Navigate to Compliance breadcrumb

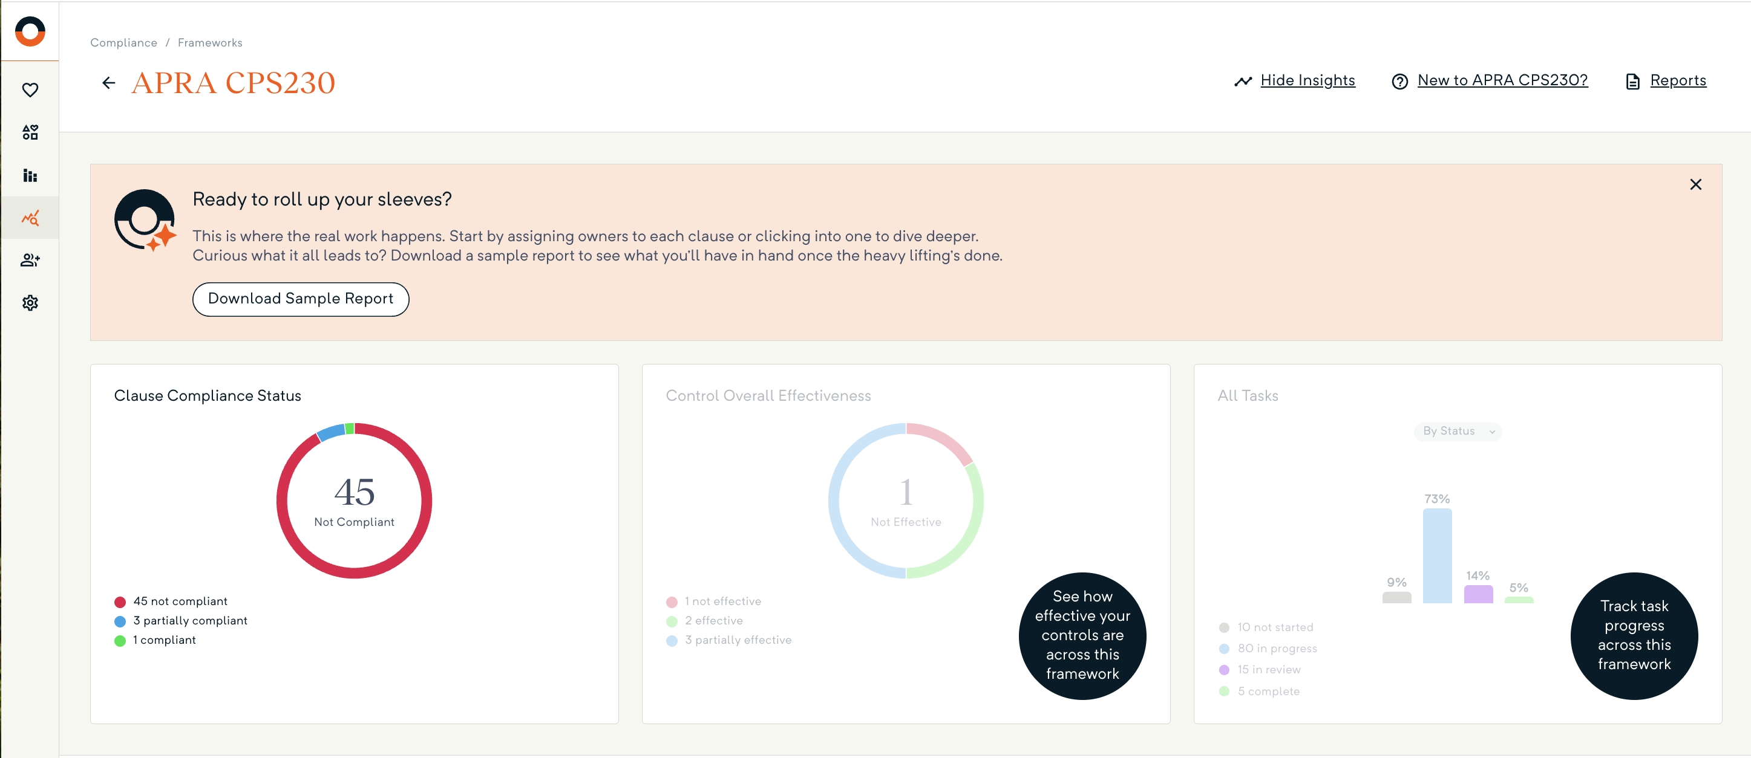coord(123,42)
